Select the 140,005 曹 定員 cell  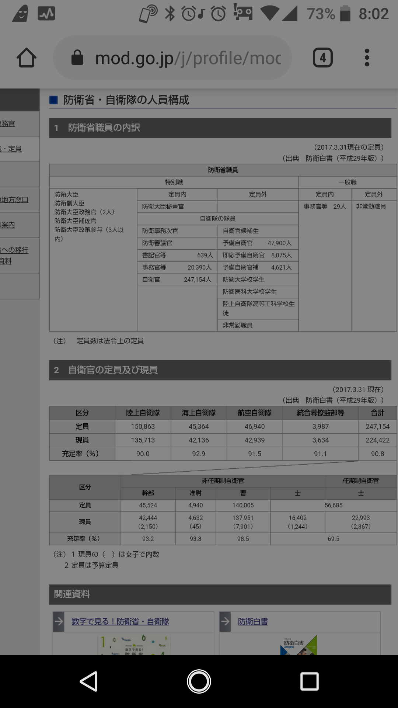243,505
